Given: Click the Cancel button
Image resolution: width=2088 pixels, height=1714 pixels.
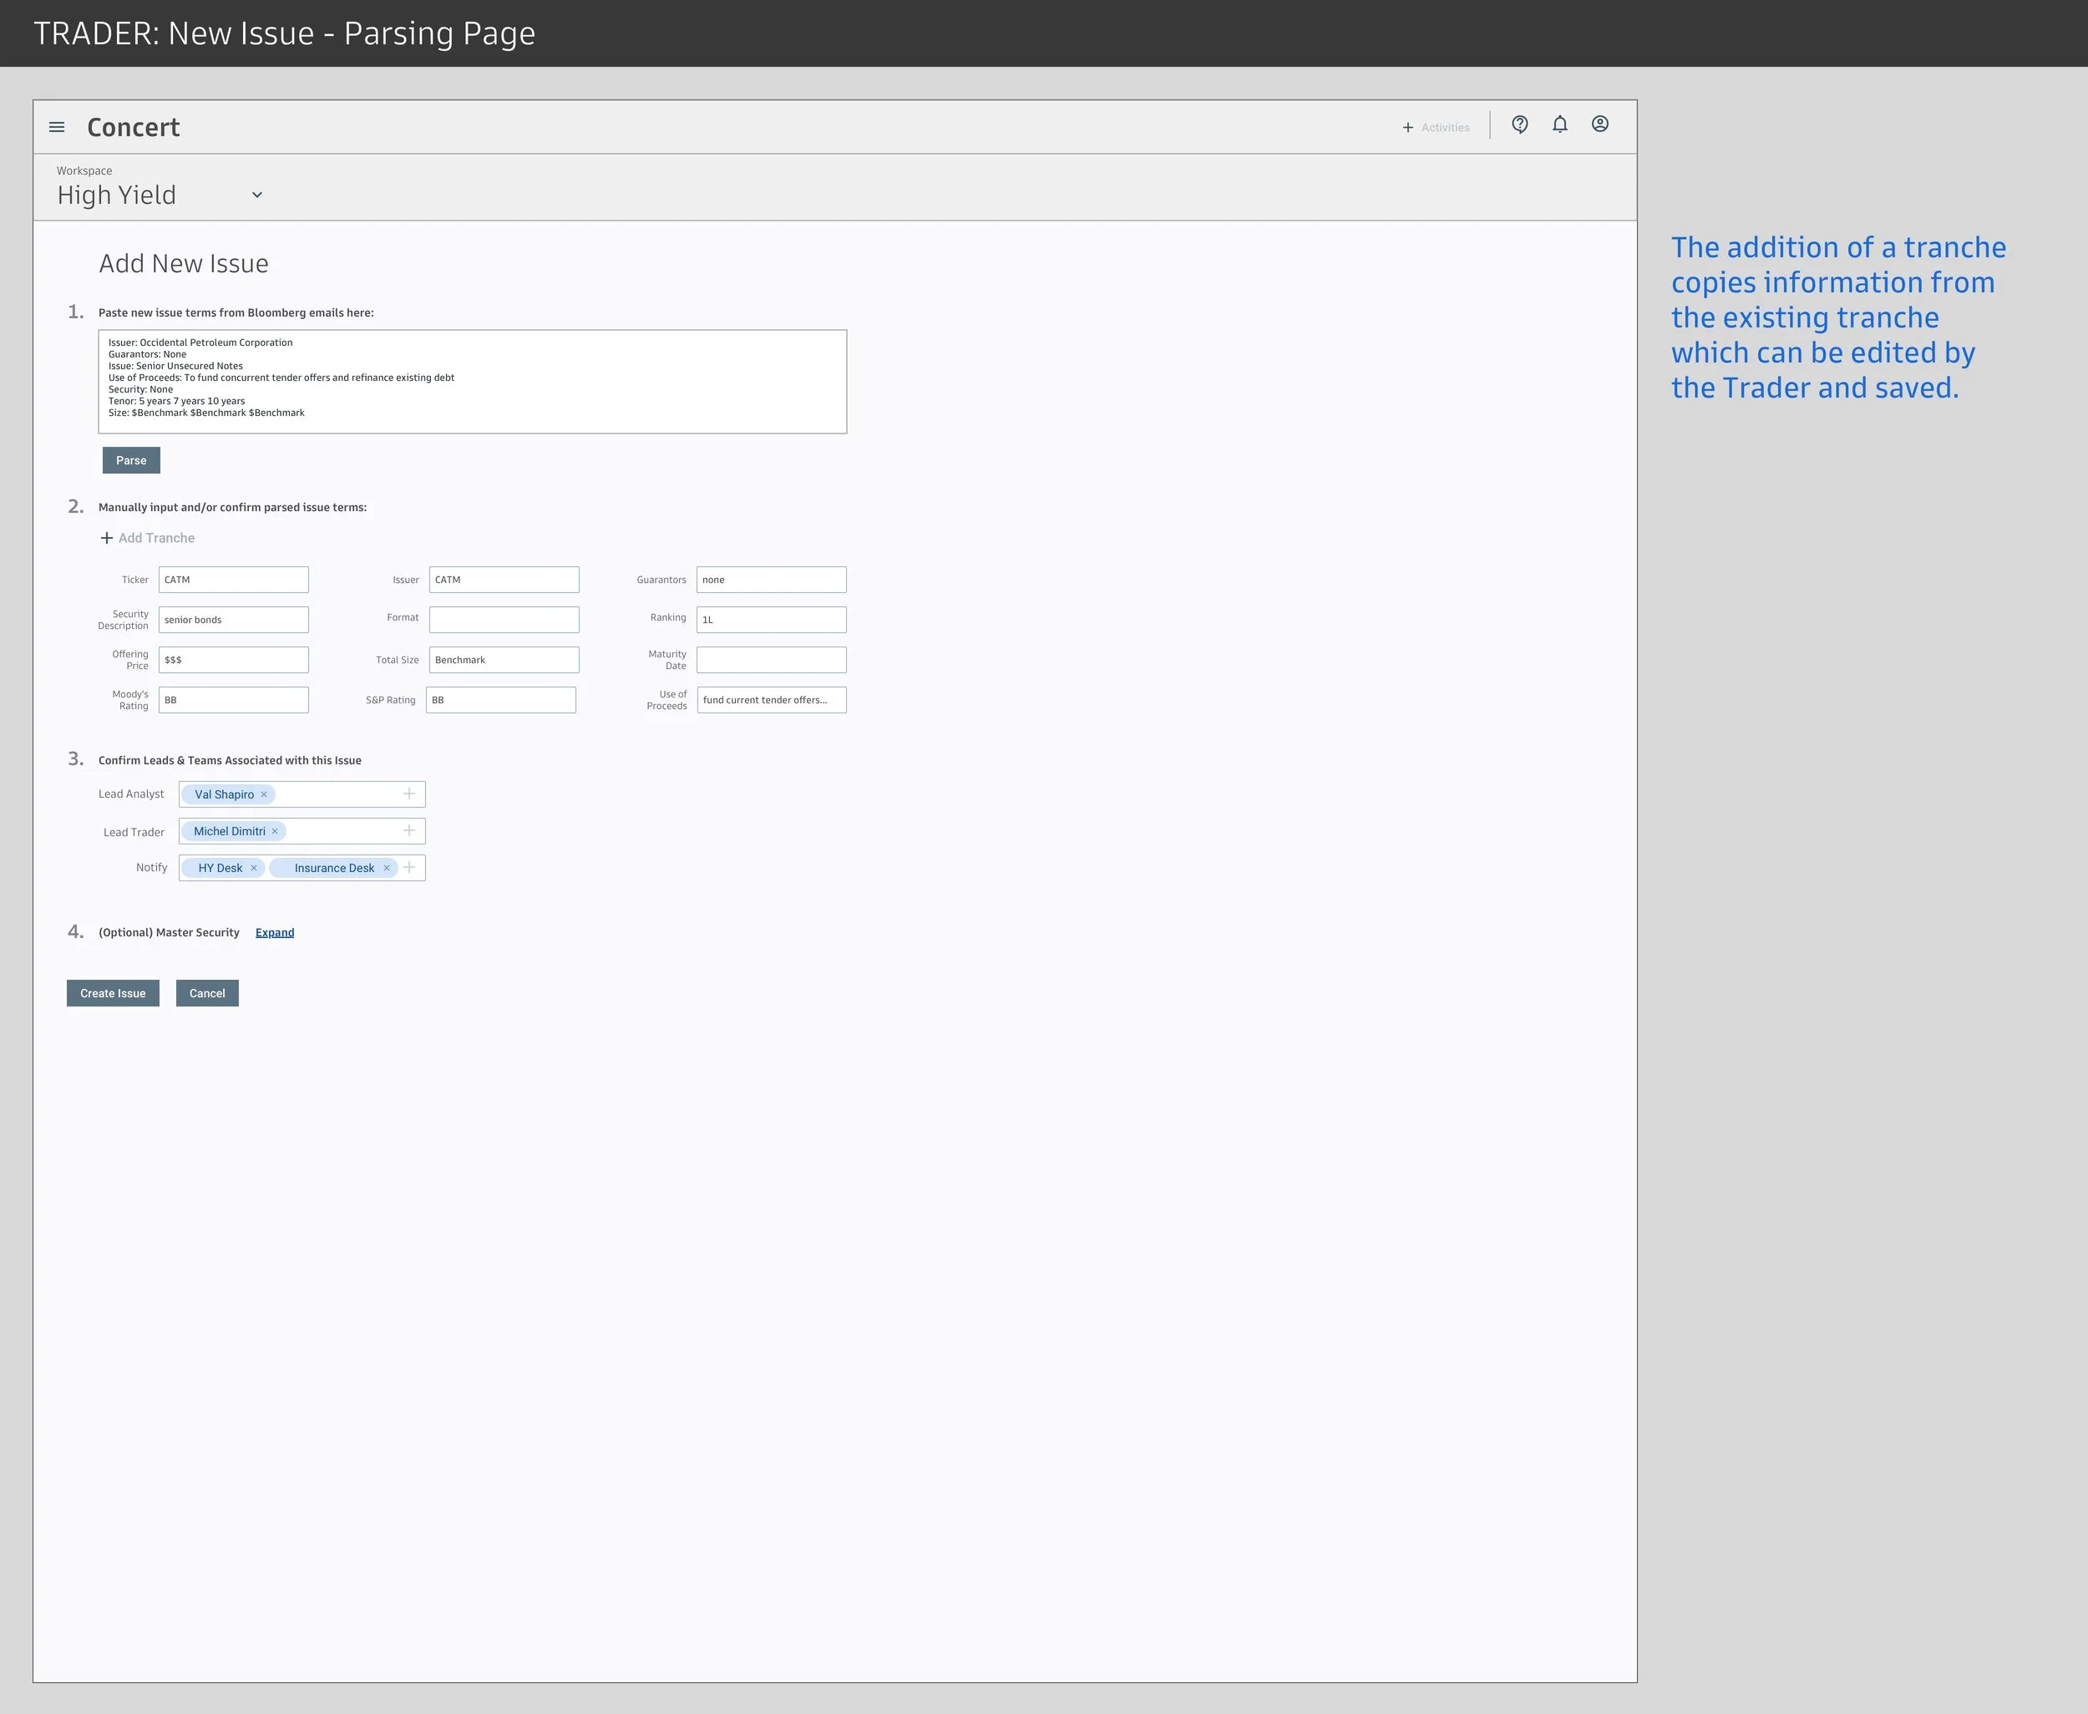Looking at the screenshot, I should (207, 993).
